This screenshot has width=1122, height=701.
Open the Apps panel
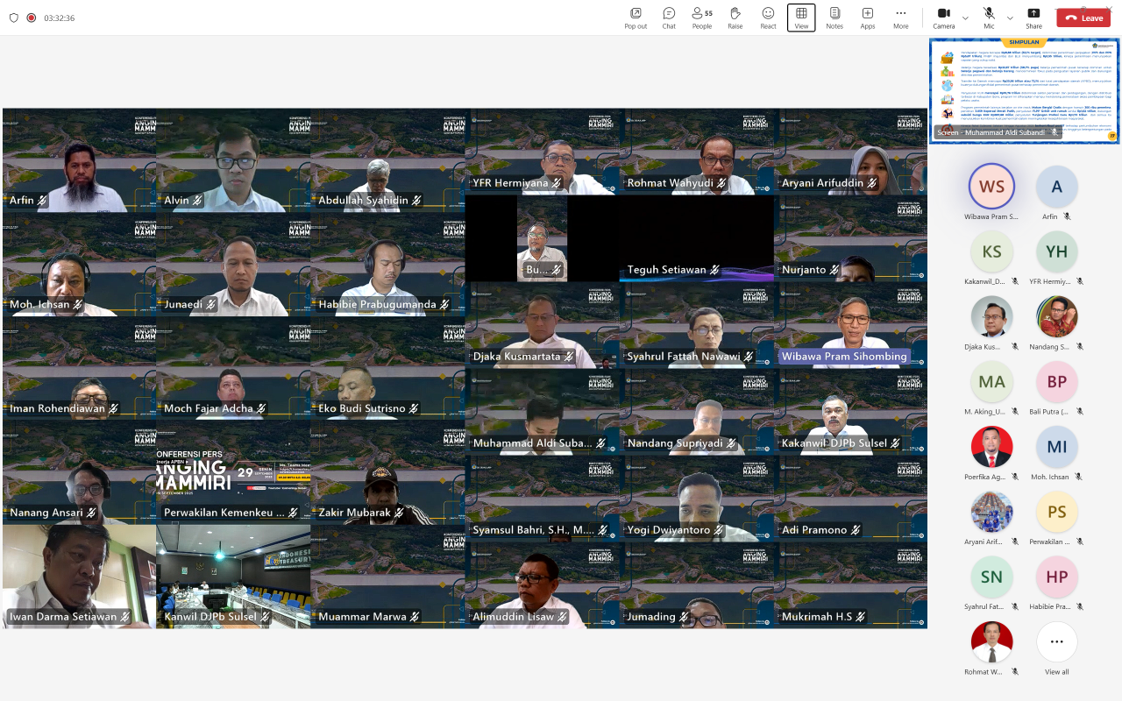867,18
